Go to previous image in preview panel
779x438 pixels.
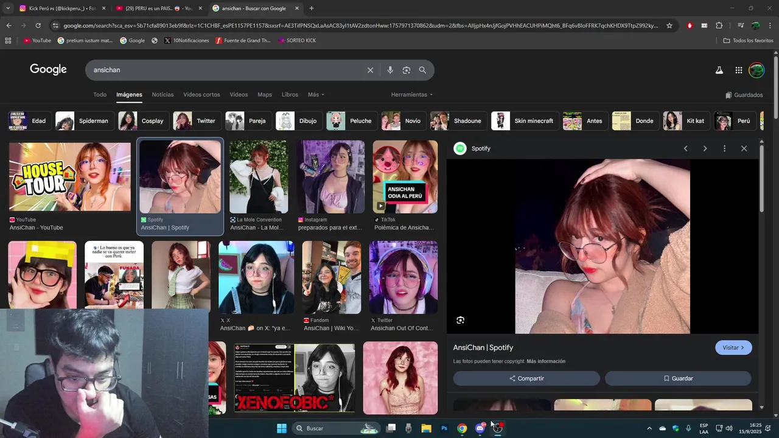[685, 148]
